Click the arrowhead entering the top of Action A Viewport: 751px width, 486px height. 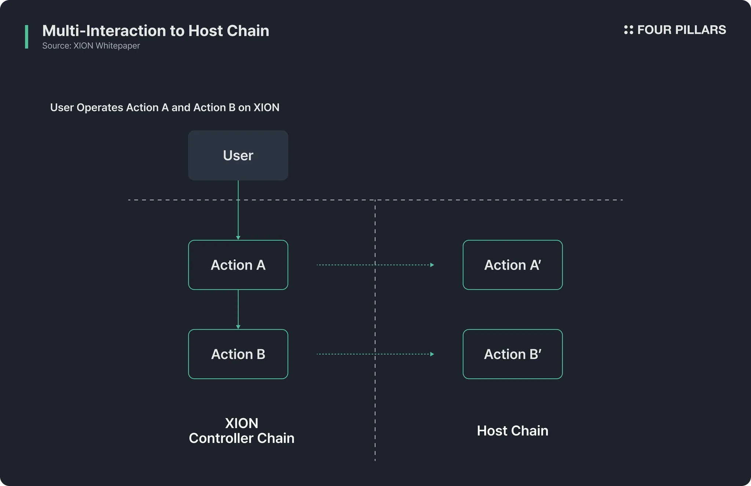pos(238,238)
